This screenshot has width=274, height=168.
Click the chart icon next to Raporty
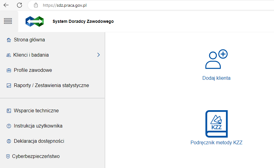(9, 86)
